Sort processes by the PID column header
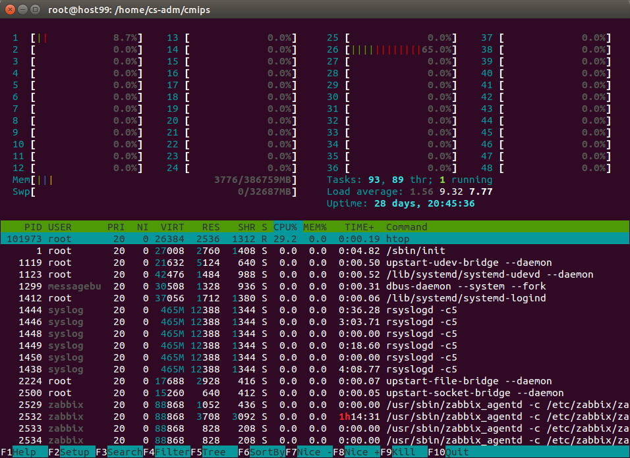This screenshot has height=458, width=630. 33,227
